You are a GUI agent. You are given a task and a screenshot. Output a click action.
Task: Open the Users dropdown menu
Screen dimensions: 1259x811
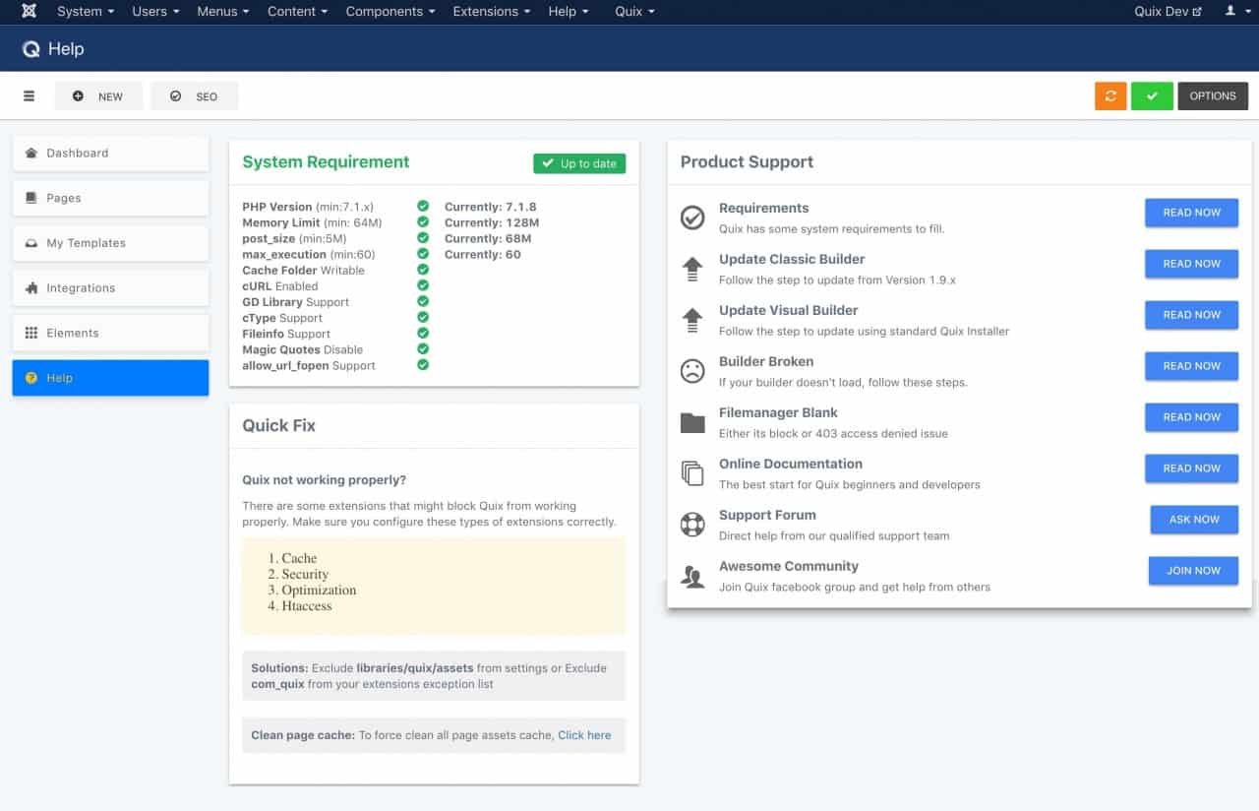[155, 12]
